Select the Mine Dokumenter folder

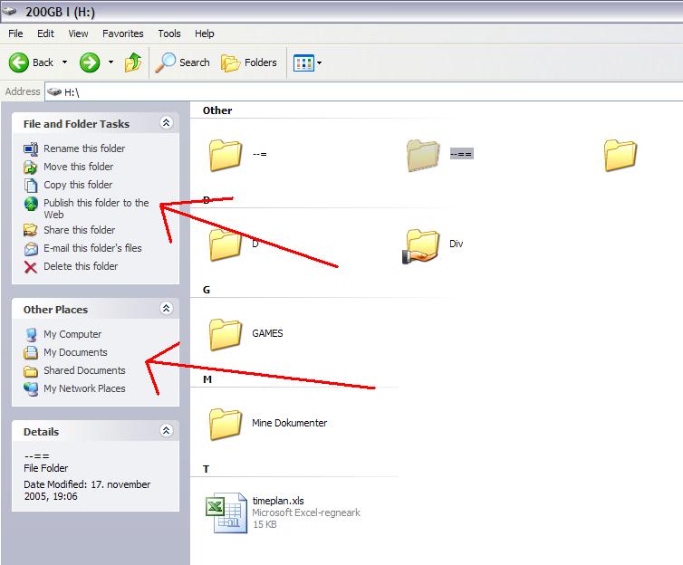[x=226, y=424]
